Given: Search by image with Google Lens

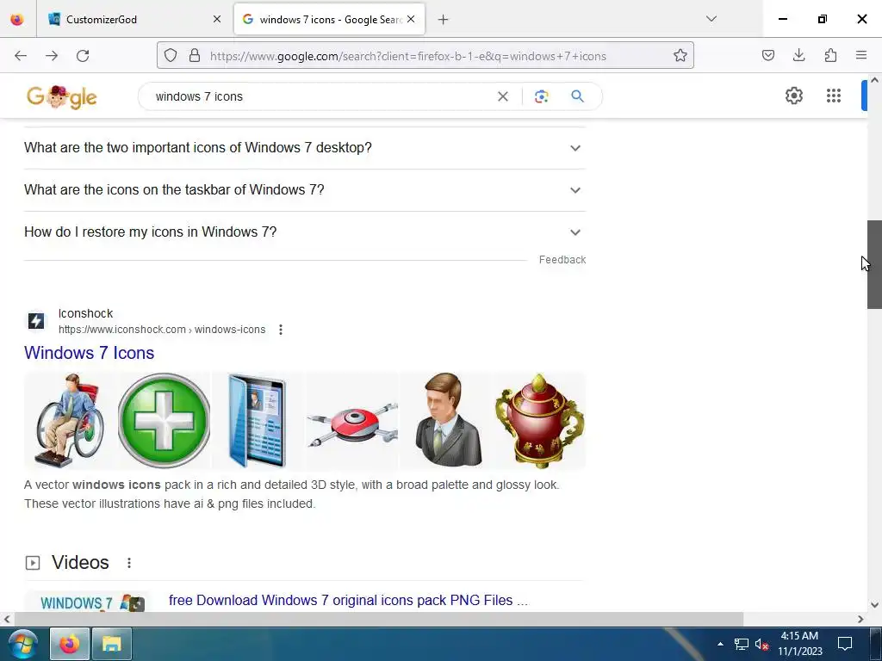Looking at the screenshot, I should [542, 96].
